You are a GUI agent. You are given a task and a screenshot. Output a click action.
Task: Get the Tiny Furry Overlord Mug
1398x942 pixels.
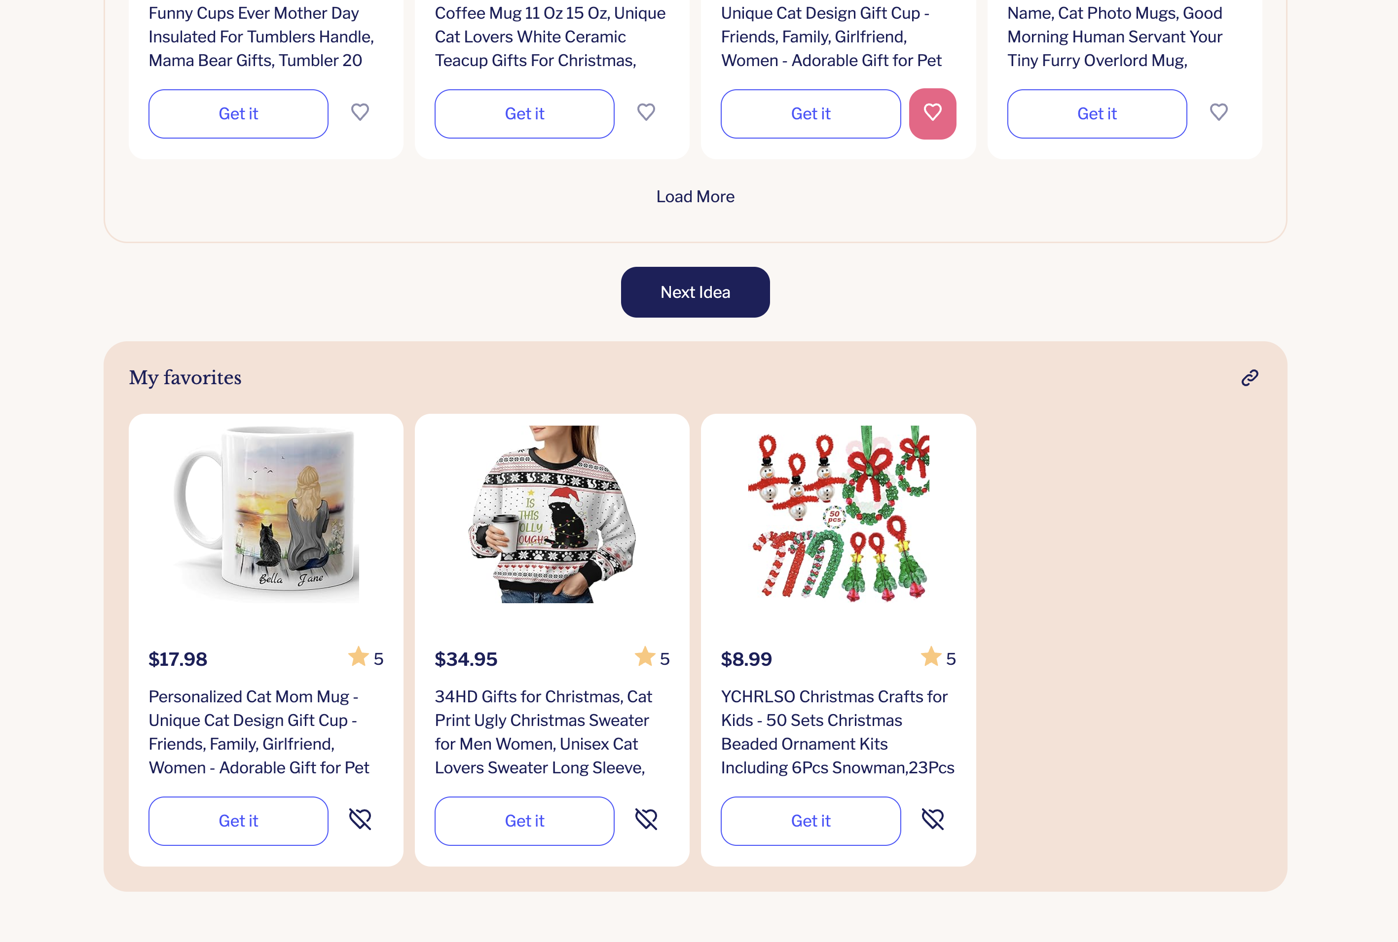1097,113
